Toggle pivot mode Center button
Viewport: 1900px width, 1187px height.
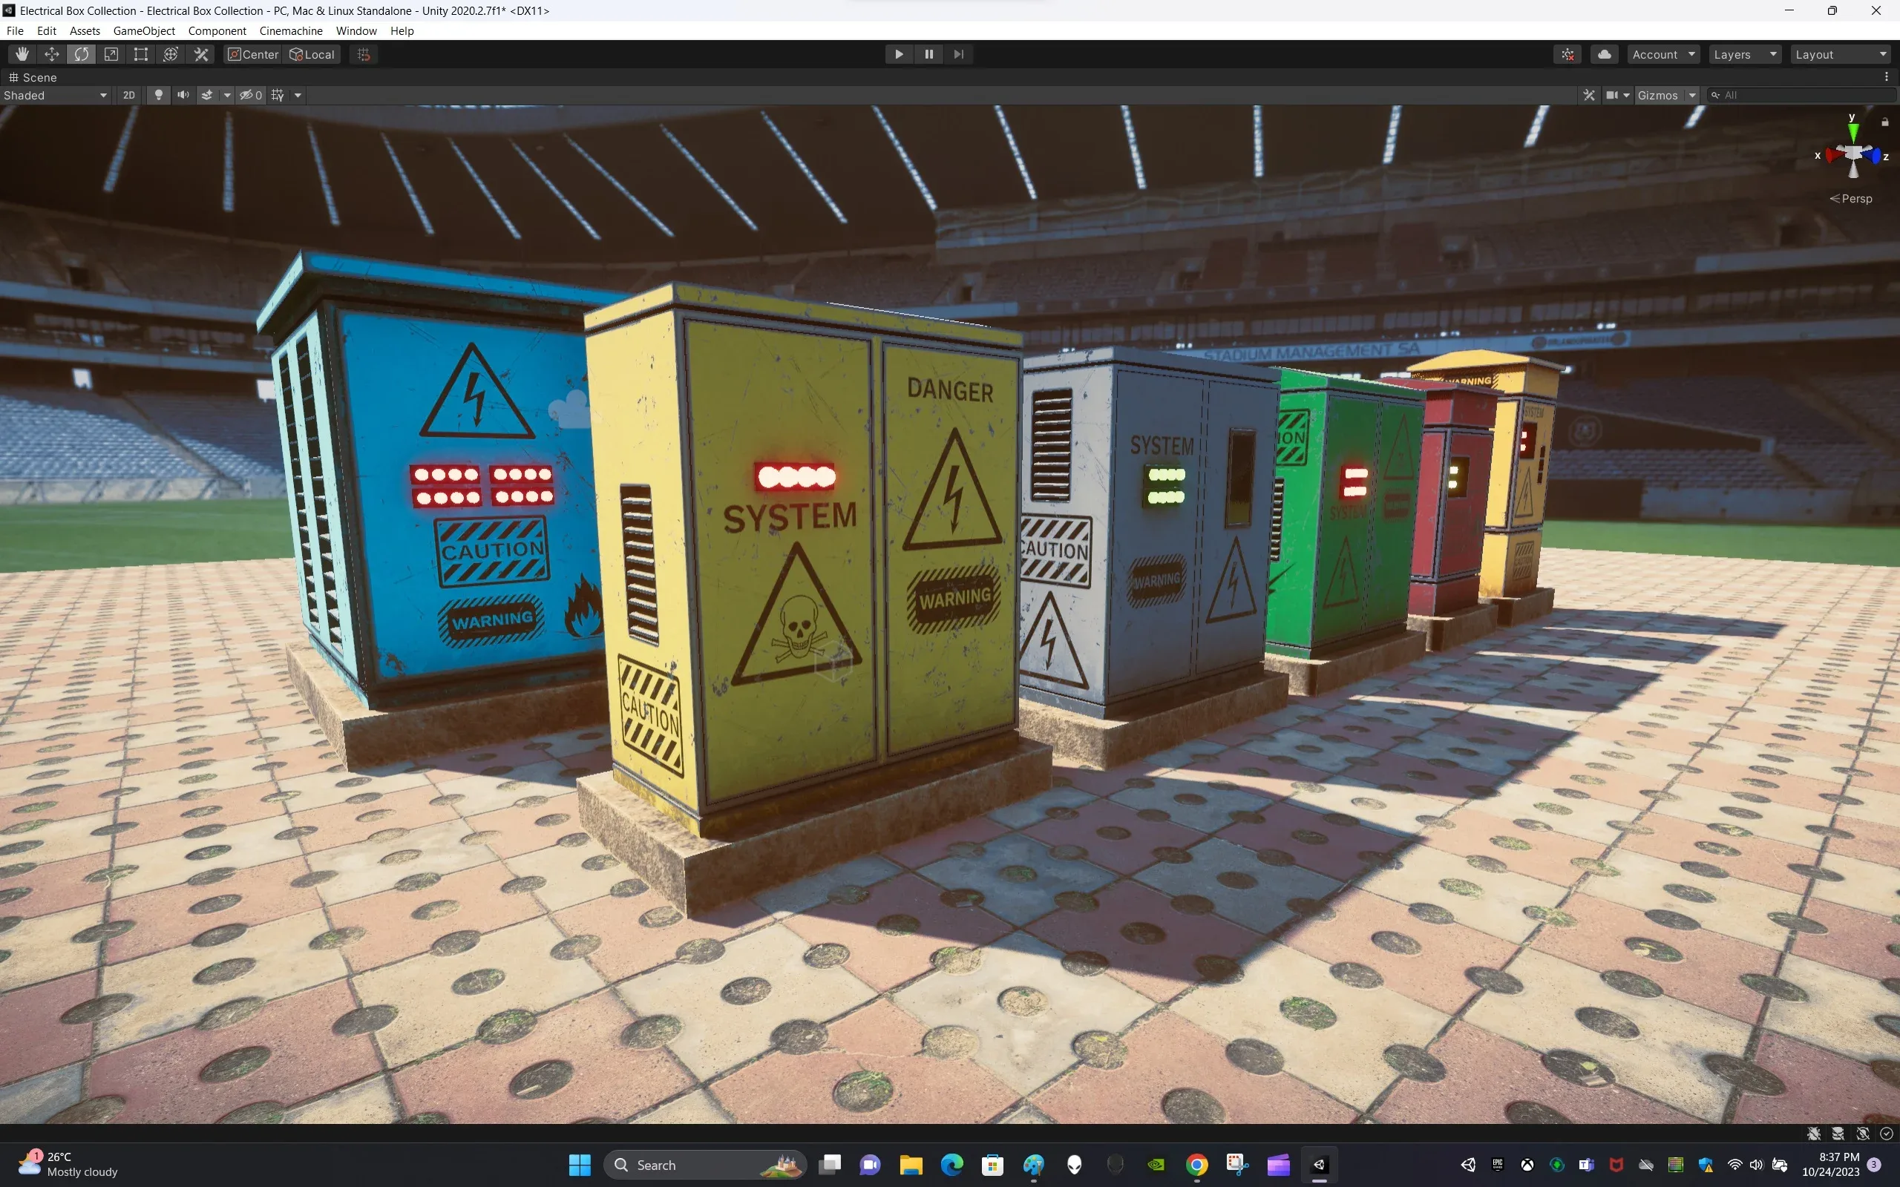click(x=253, y=54)
